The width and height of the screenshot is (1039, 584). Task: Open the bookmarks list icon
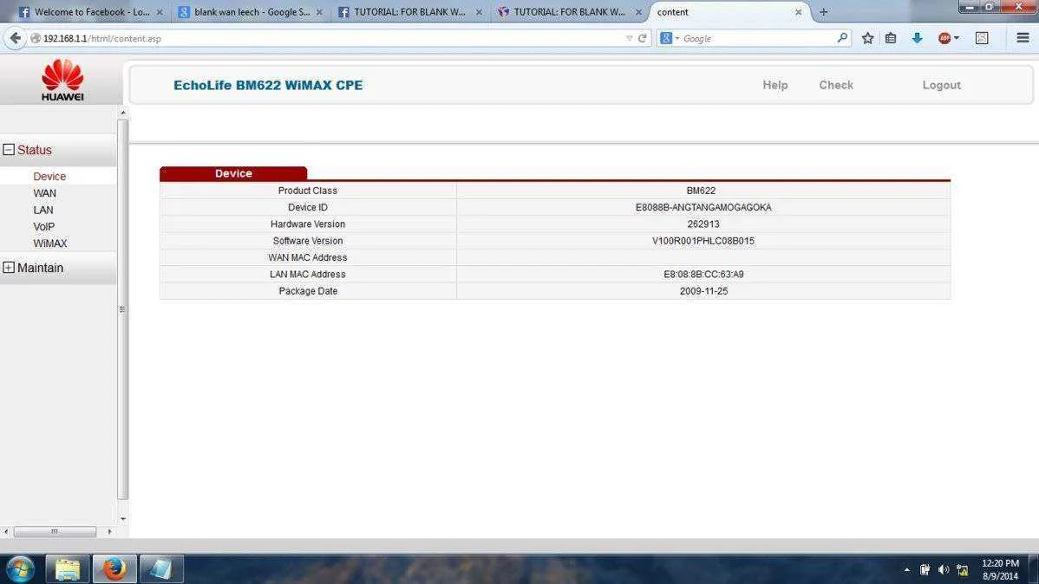click(x=891, y=38)
